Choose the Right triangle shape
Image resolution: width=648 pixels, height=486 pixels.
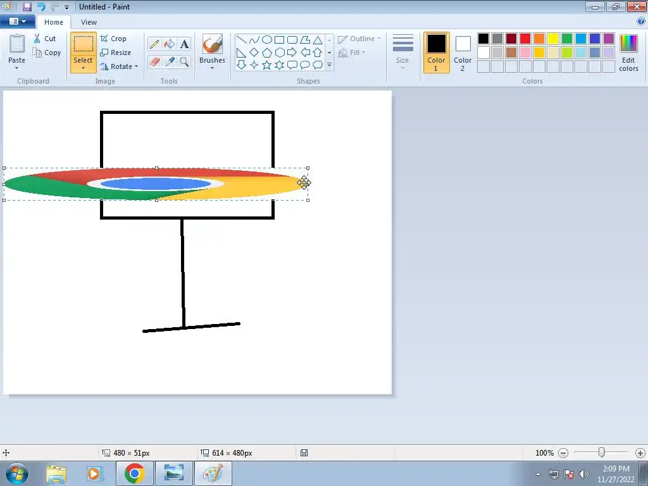(x=241, y=53)
